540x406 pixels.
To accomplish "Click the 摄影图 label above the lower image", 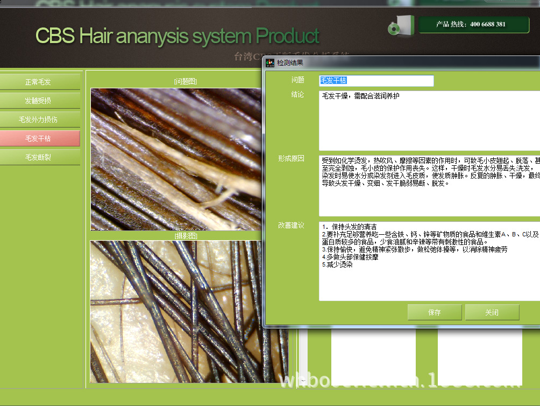I will (x=186, y=236).
